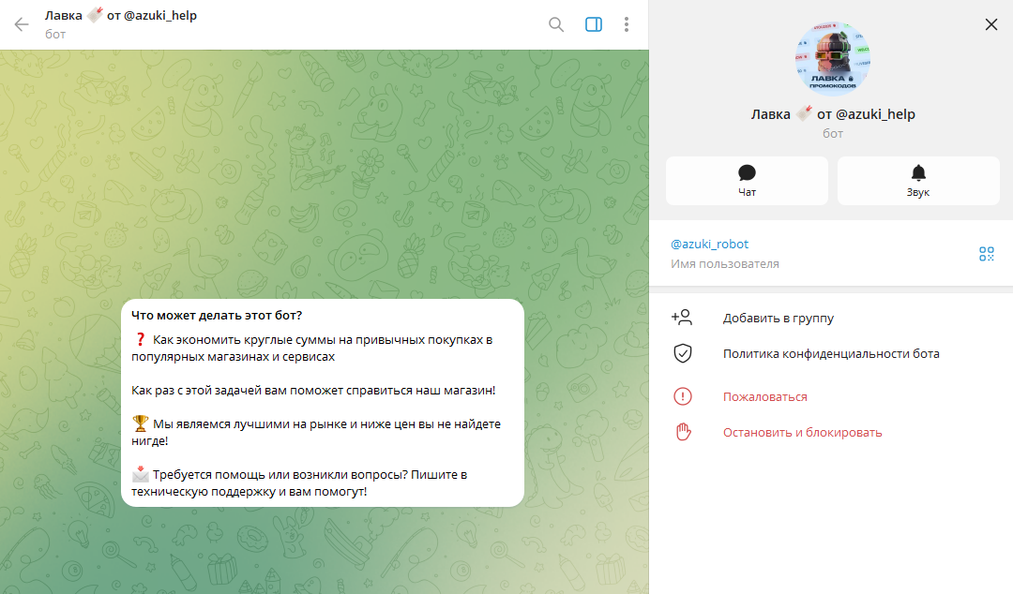The height and width of the screenshot is (594, 1013).
Task: Open the bot's profile avatar picture
Action: 833,57
